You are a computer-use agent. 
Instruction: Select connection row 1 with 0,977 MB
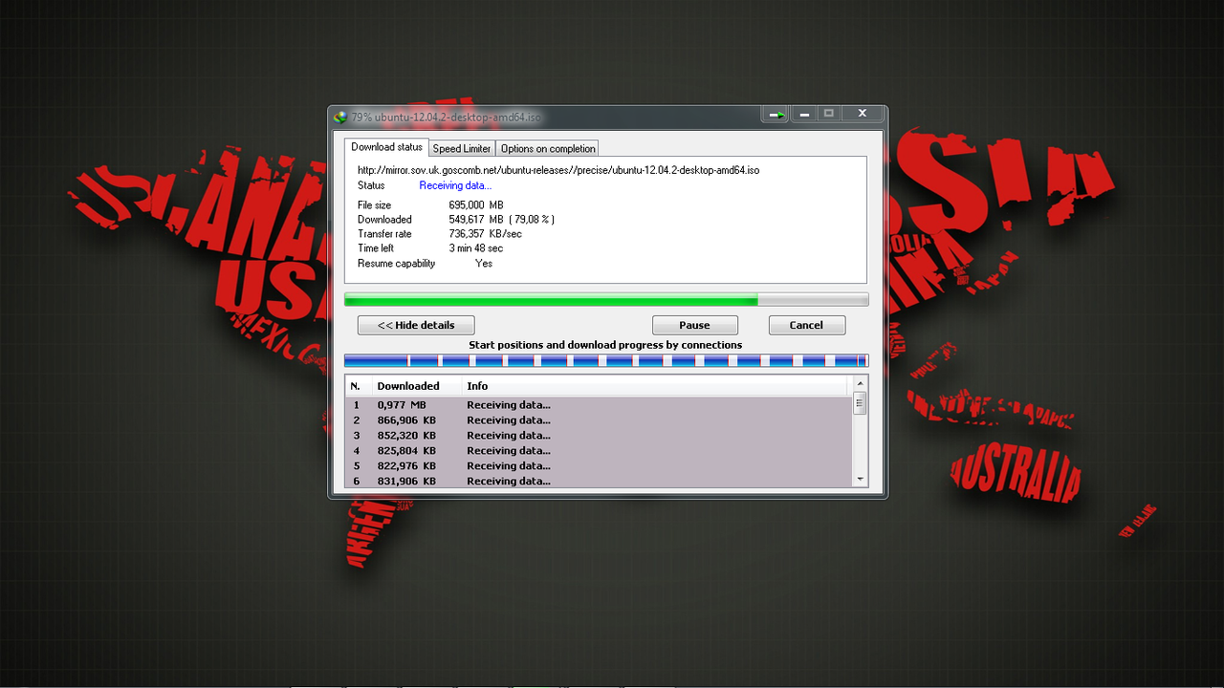click(599, 405)
